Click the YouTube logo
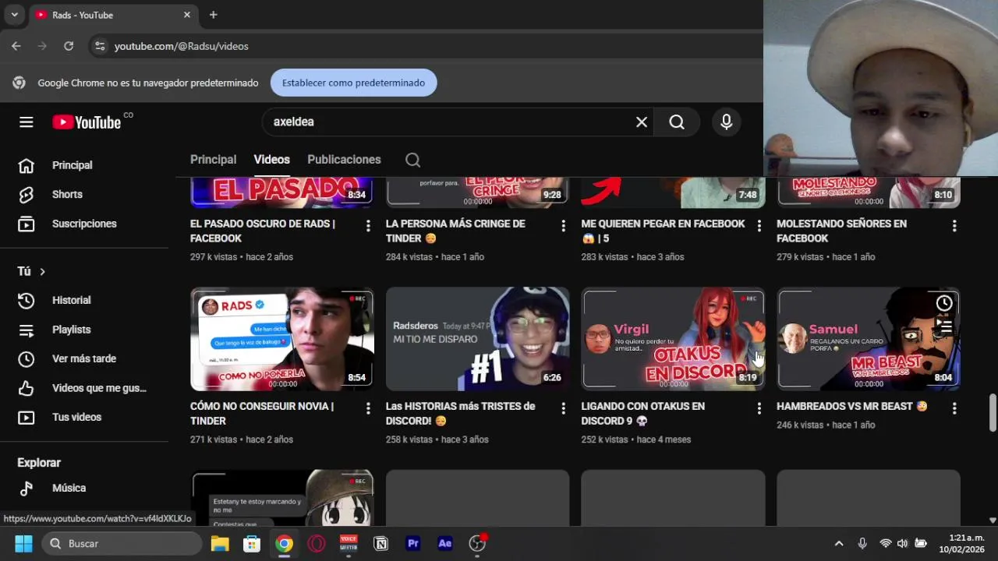 coord(87,122)
